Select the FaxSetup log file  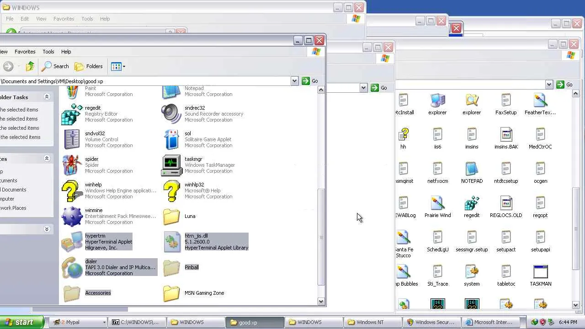(506, 104)
